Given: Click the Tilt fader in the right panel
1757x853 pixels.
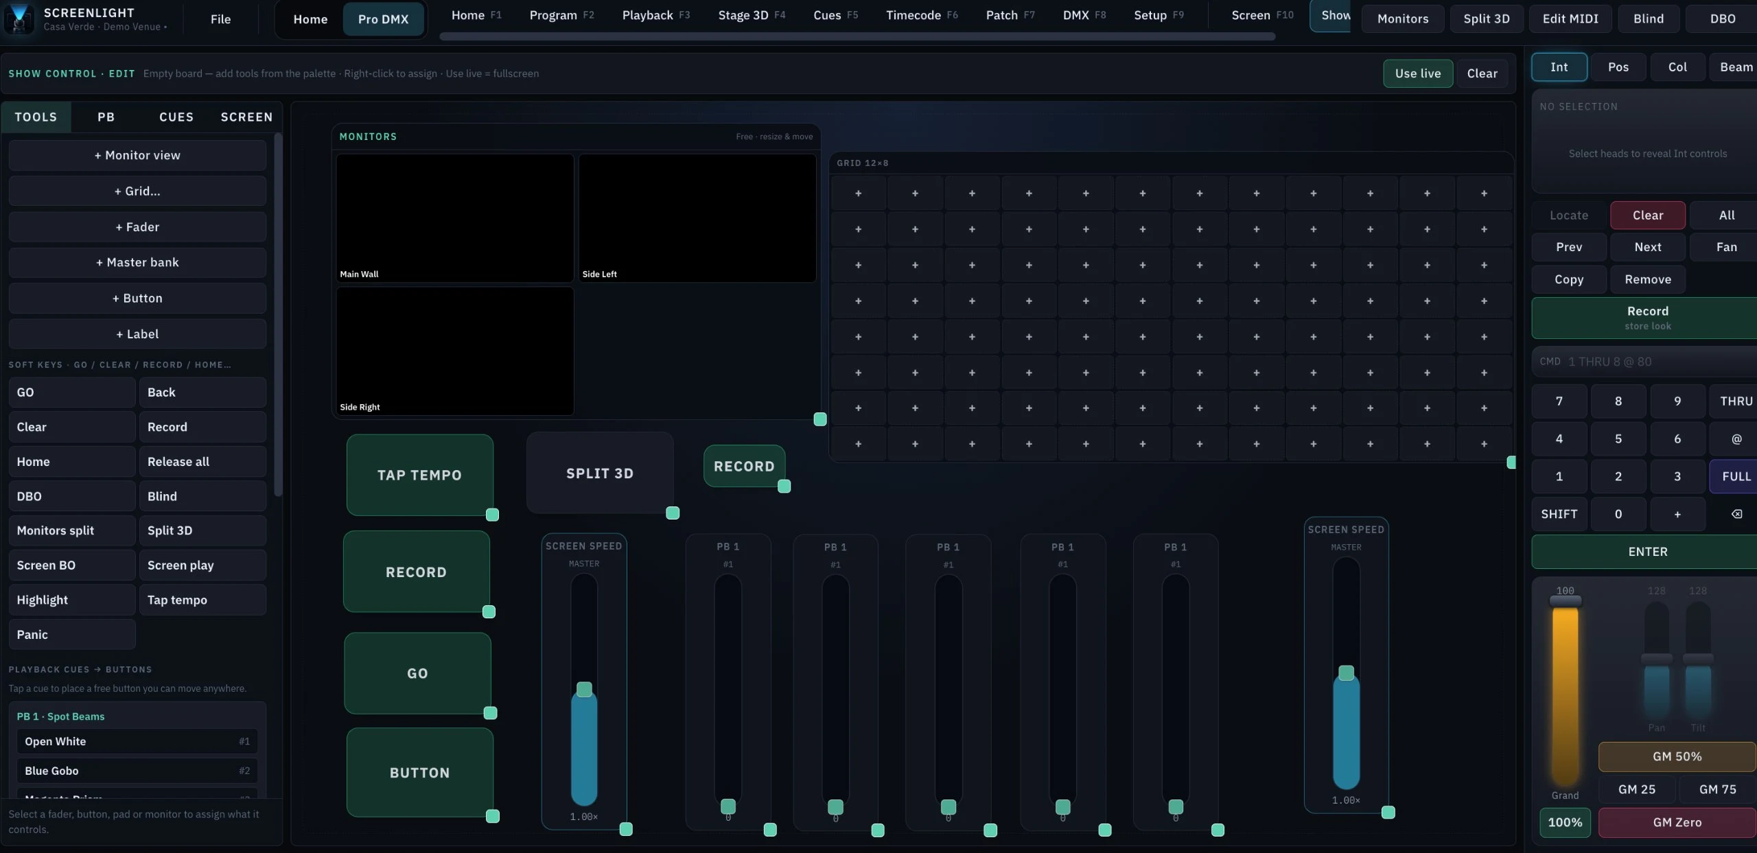Looking at the screenshot, I should coord(1698,660).
